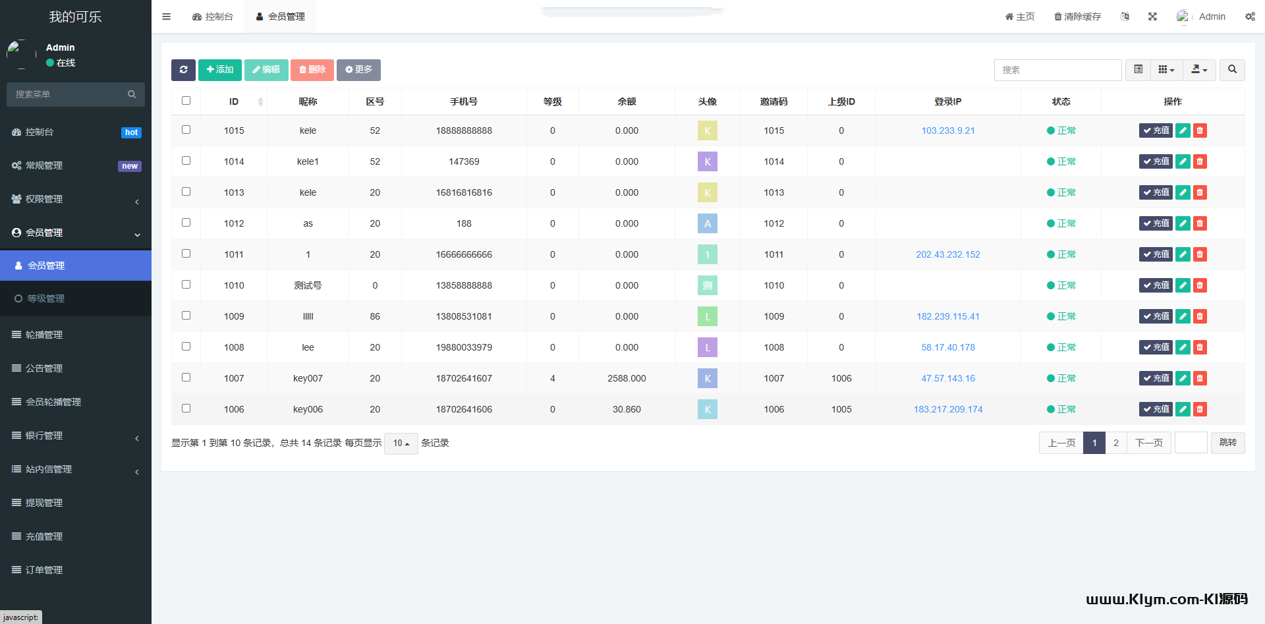Switch to the 控制台 tab

tap(213, 16)
